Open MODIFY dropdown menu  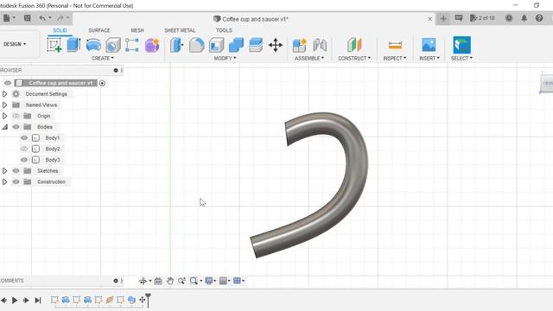click(x=225, y=58)
